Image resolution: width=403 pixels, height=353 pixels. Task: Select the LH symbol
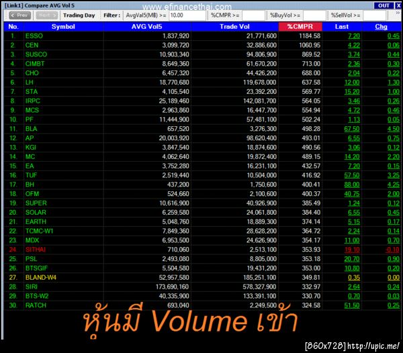point(30,83)
